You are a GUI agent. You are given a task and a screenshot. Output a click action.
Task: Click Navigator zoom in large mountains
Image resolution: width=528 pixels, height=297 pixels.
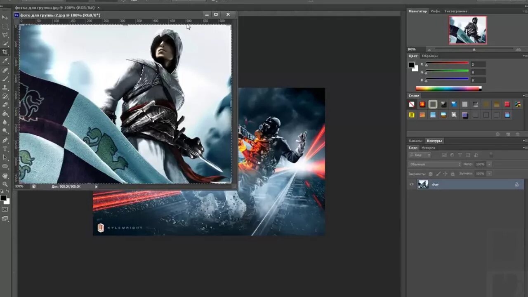point(519,49)
